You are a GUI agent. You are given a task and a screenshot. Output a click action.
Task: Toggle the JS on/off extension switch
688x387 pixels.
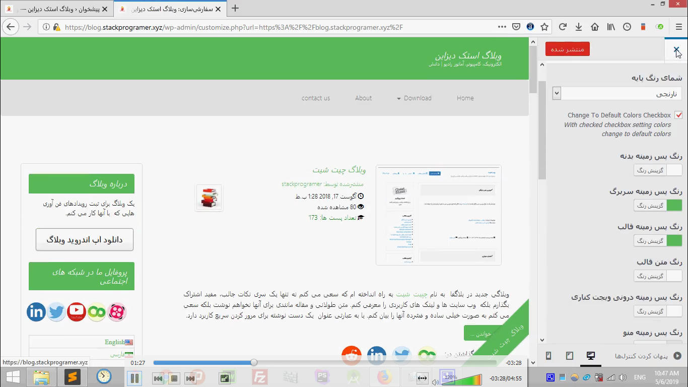point(659,27)
